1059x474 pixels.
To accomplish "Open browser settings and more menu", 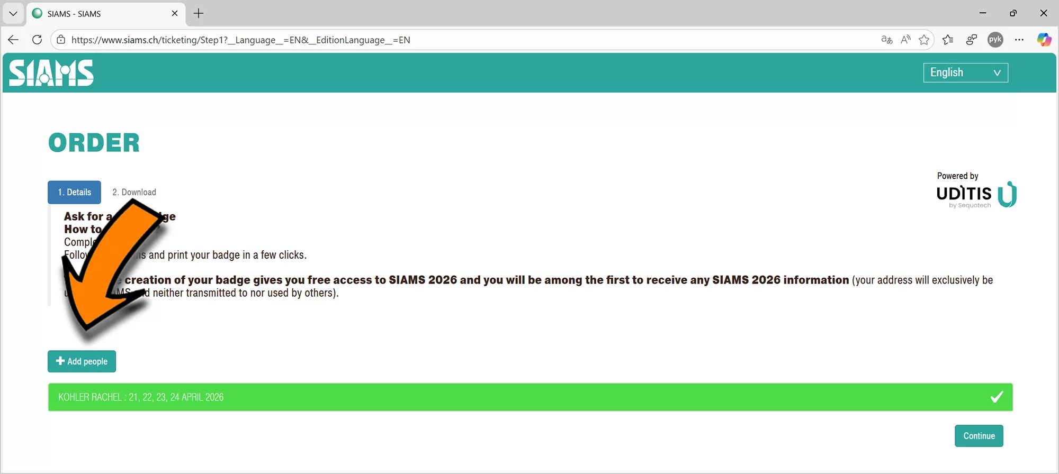I will click(1019, 40).
